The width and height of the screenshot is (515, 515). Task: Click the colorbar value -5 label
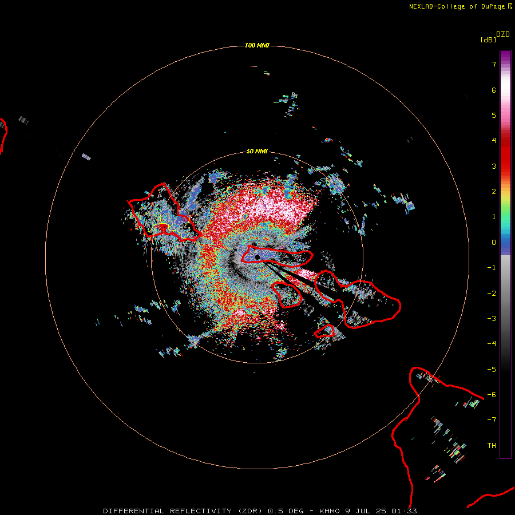(x=492, y=370)
